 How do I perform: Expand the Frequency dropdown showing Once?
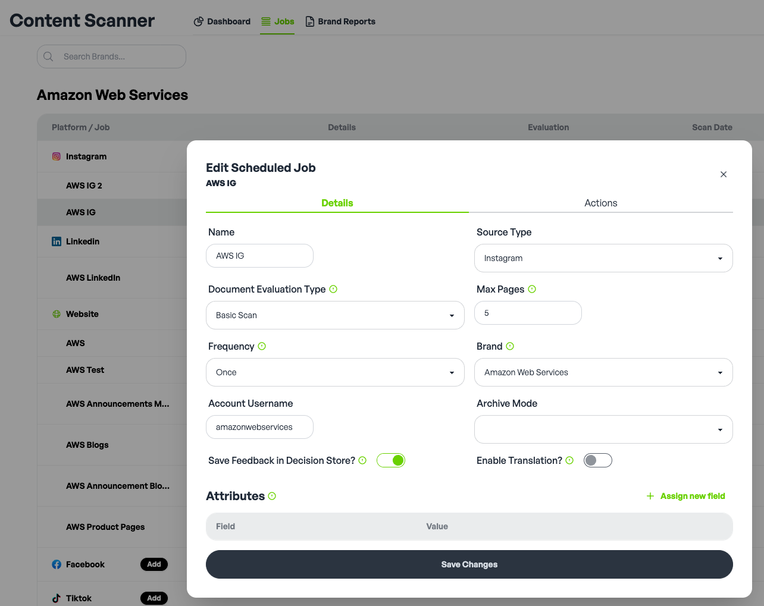335,372
